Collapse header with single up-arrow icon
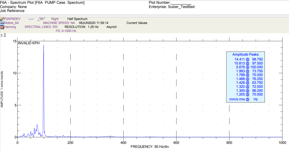Screen dimensions: 289x151 [x=2, y=35]
